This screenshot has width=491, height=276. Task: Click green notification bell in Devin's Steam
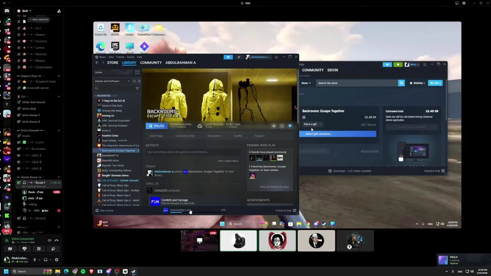398,64
